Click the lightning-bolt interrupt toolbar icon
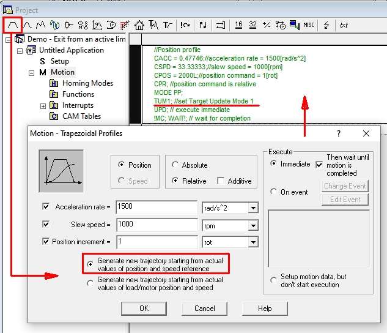 point(326,25)
